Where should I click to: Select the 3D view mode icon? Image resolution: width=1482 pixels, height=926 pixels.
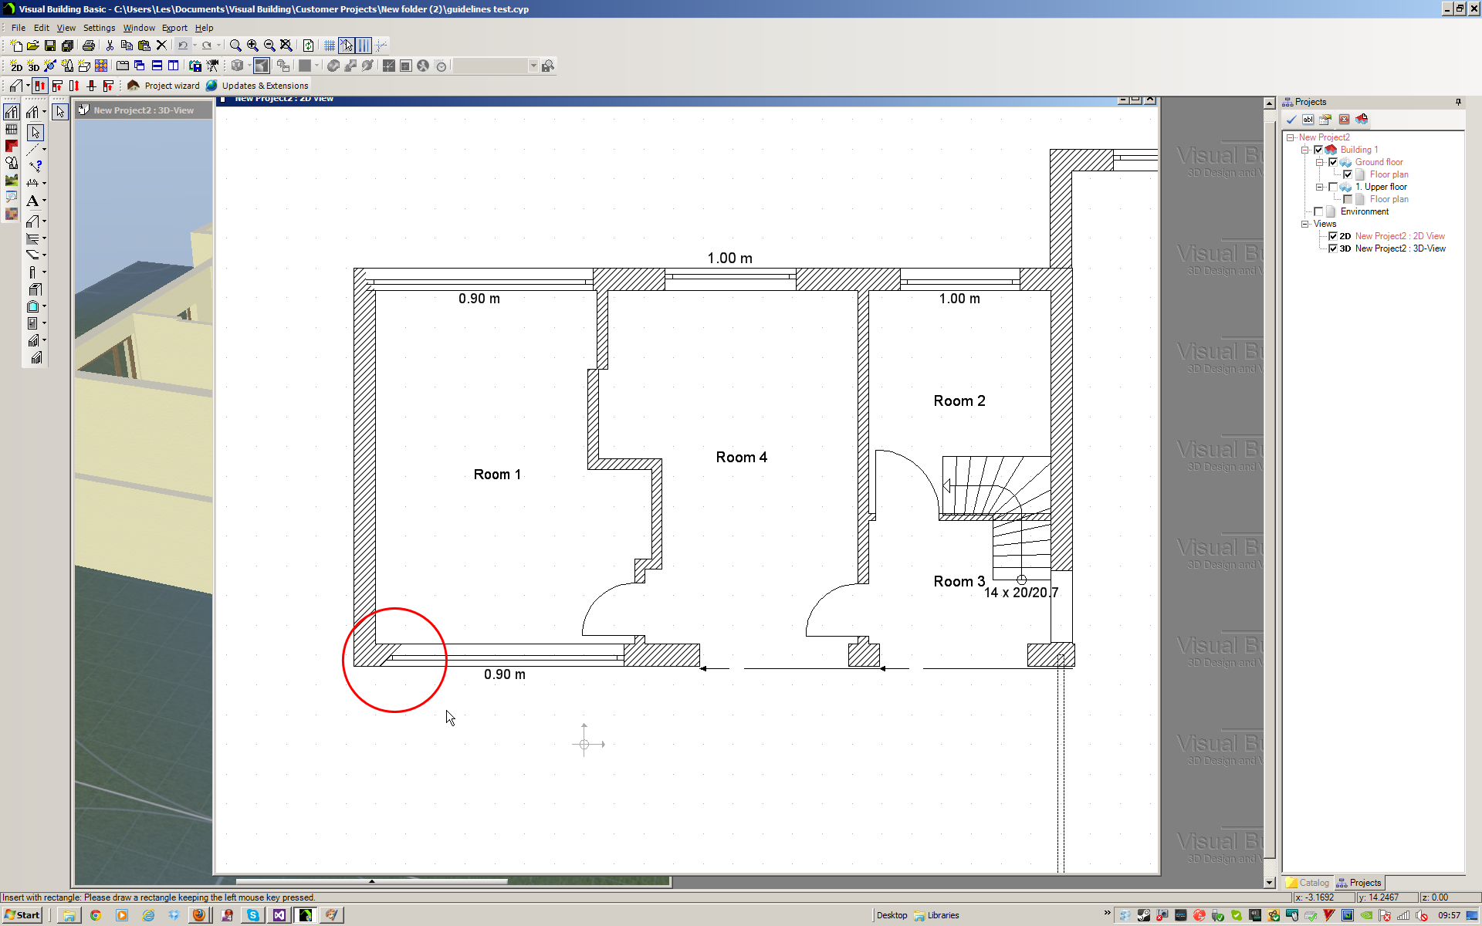click(x=33, y=66)
